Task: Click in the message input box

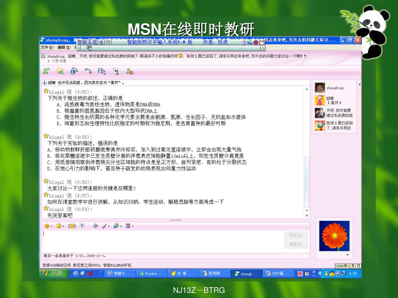Action: click(x=162, y=241)
